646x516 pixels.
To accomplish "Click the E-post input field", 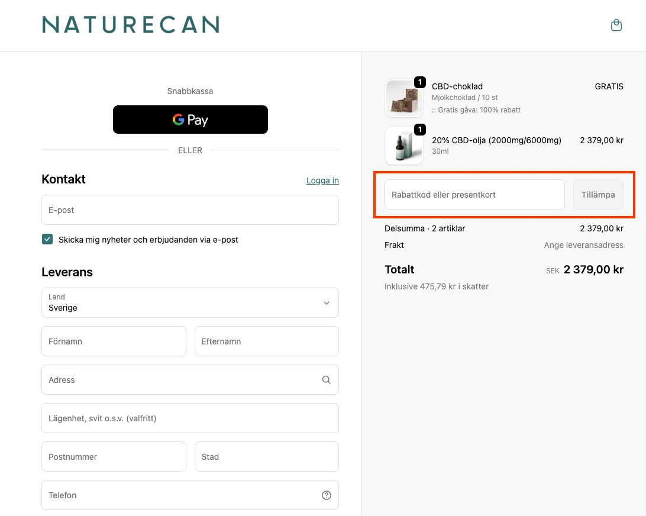I will coord(190,210).
